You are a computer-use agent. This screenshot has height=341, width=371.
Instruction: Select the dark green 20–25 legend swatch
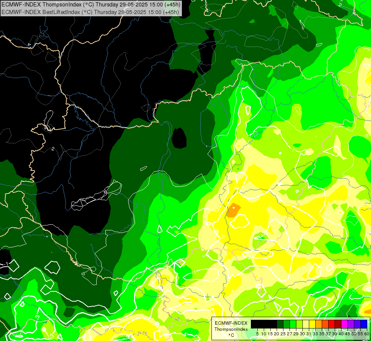[280, 324]
